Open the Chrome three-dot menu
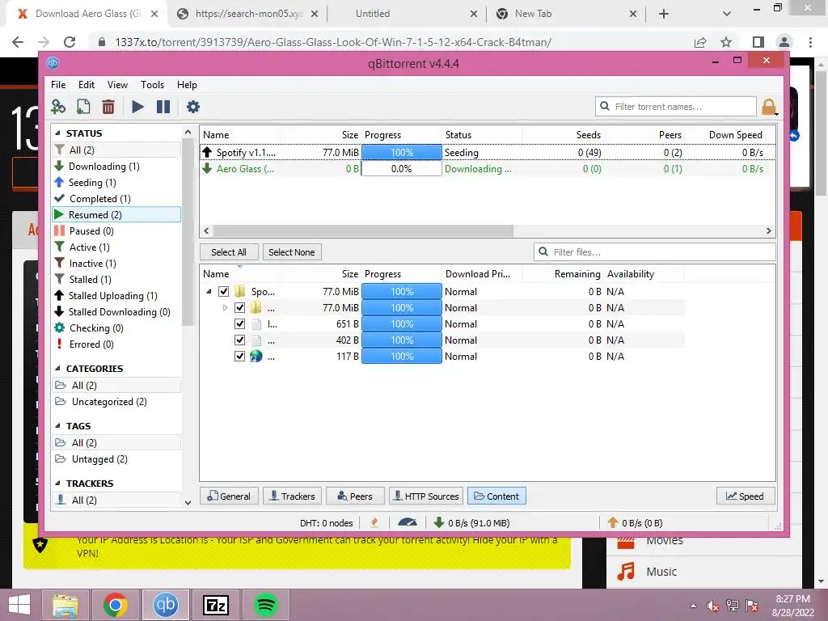Viewport: 828px width, 621px height. coord(810,42)
